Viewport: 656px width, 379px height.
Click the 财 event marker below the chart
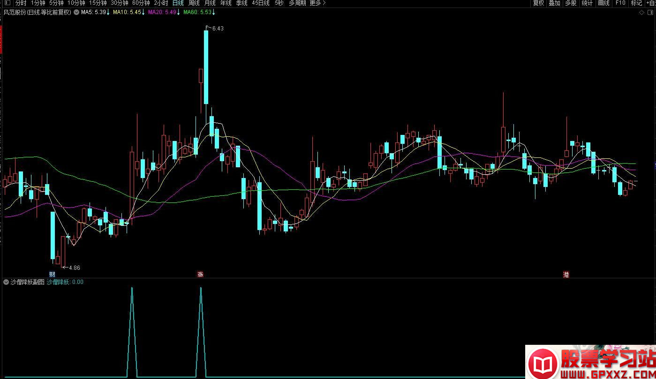tap(52, 275)
